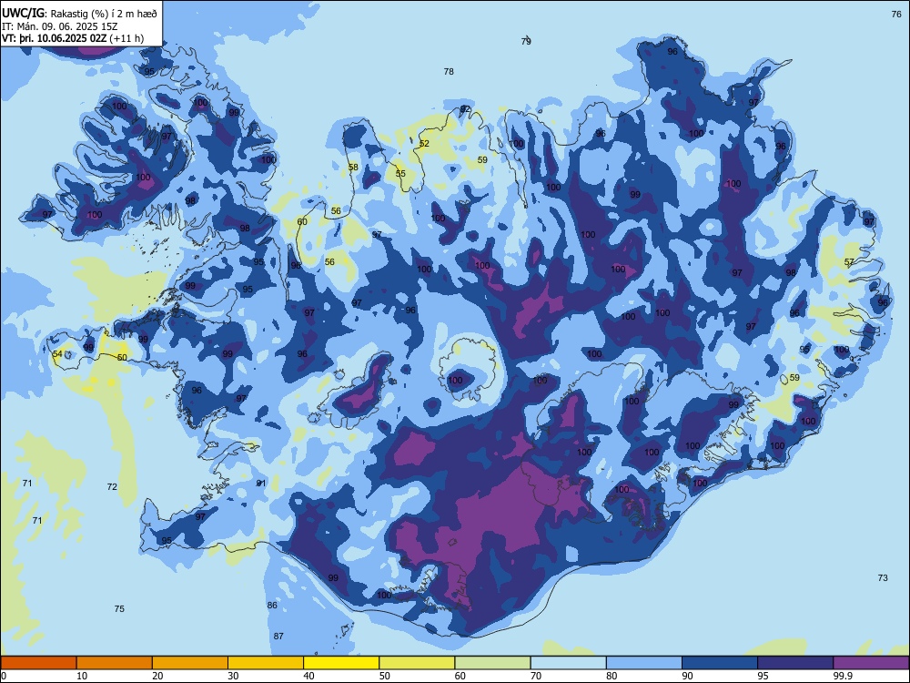Click the humidity value '54' on the map

pos(57,353)
